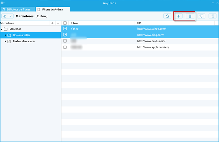Click the transfer to computer icon
The width and height of the screenshot is (219, 142).
tap(201, 16)
